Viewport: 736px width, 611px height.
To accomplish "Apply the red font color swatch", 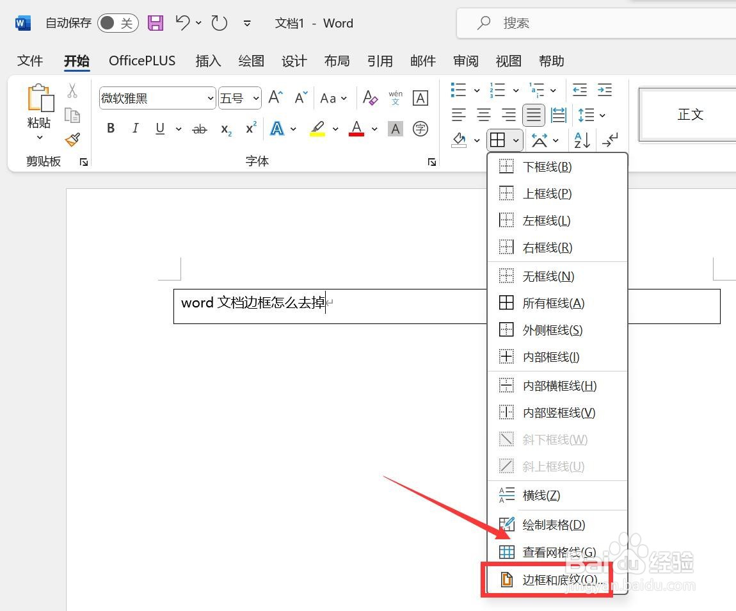I will [356, 128].
